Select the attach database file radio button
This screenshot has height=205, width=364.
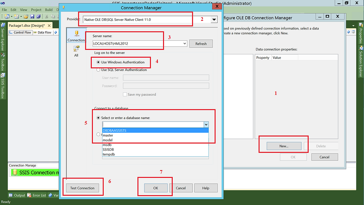coord(98,134)
